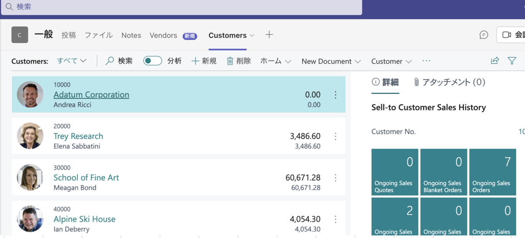Screen dimensions: 525x238
Task: Open the すべて view filter dropdown
Action: [72, 61]
